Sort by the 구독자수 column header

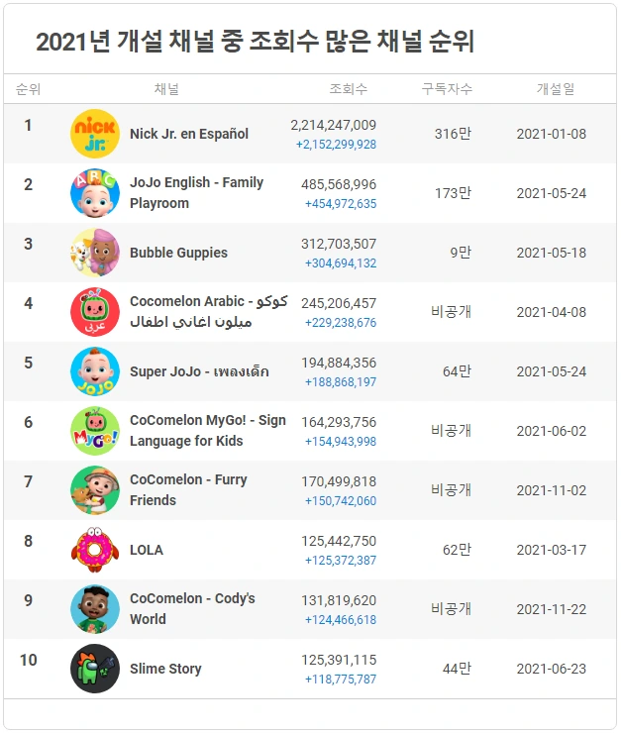click(447, 89)
